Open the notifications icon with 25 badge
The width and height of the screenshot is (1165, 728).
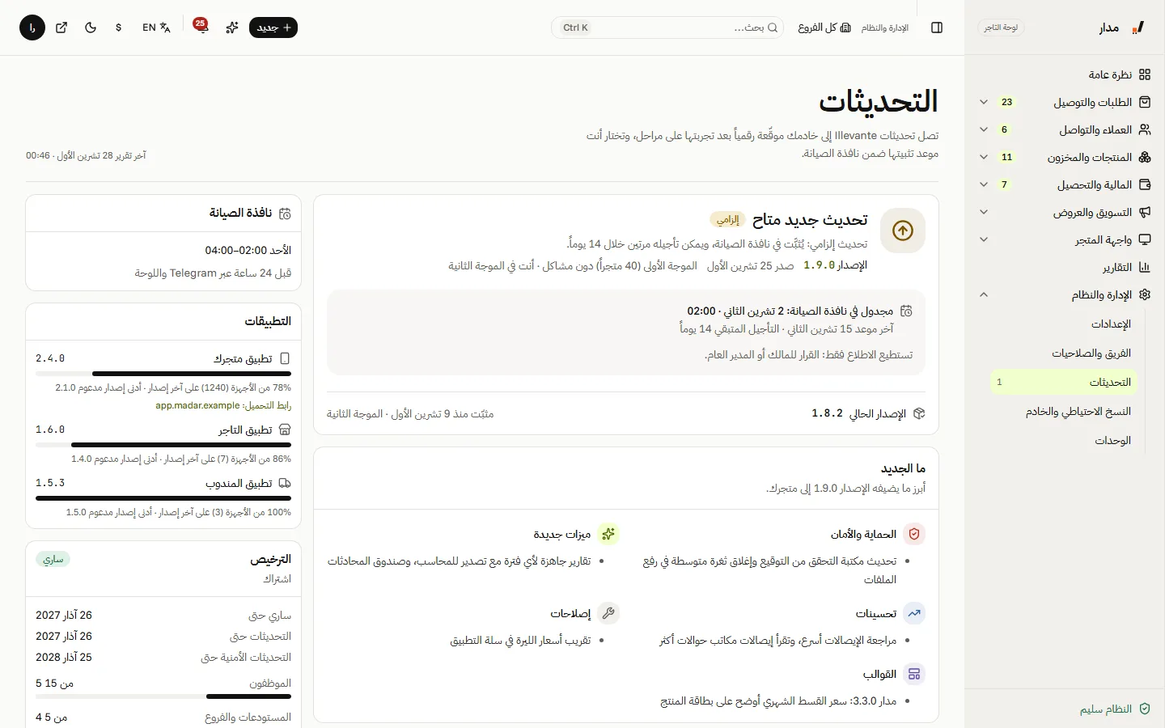click(x=201, y=28)
